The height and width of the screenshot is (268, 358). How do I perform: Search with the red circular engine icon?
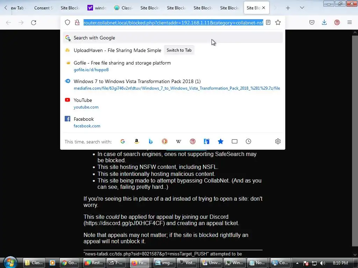pos(193,142)
